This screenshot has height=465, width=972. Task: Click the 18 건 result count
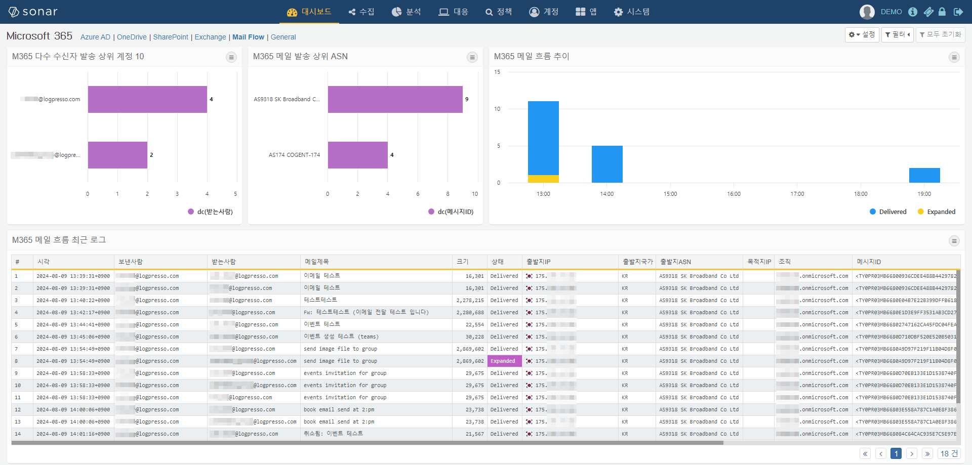949,453
